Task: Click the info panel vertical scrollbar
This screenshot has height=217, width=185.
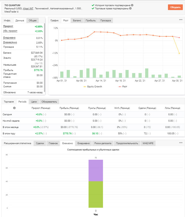Action: coord(44,58)
